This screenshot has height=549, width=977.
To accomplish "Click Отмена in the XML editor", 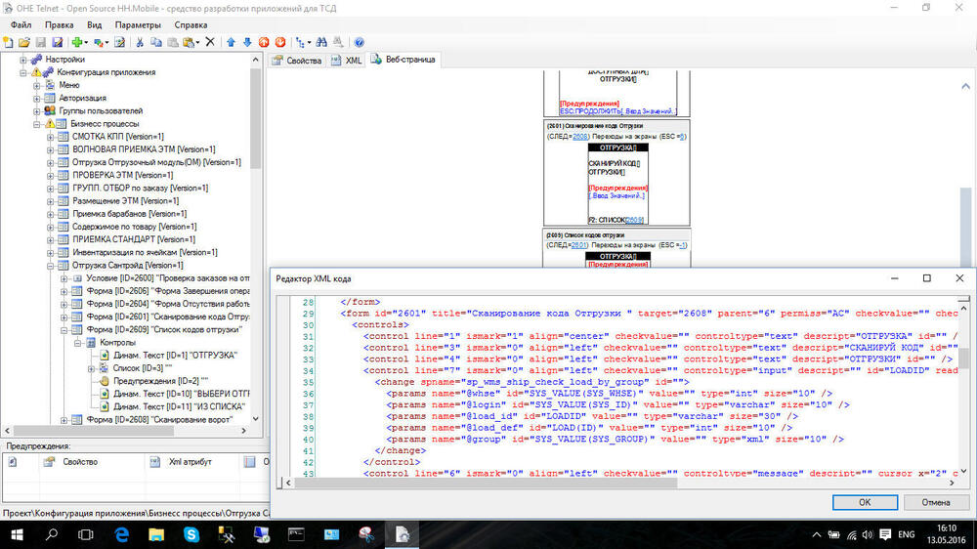I will pos(935,503).
